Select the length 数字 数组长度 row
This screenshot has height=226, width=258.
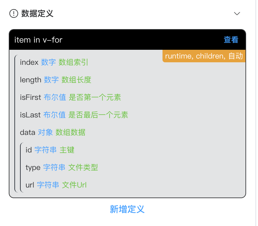(x=55, y=80)
